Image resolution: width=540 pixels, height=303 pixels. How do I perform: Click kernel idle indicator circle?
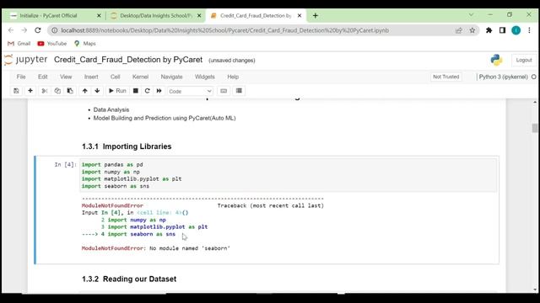pyautogui.click(x=534, y=77)
